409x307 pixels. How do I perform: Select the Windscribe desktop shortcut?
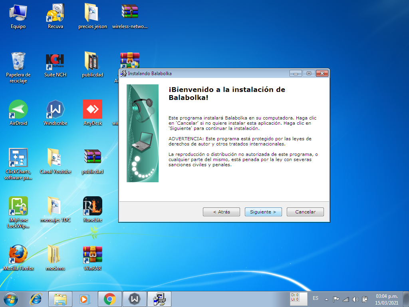[55, 113]
